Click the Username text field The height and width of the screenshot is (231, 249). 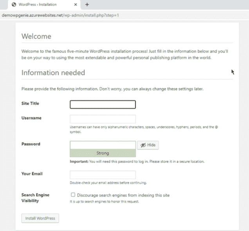pyautogui.click(x=103, y=119)
